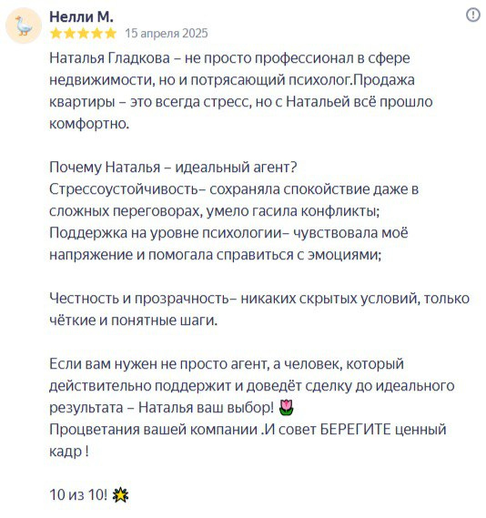Click the tulip emoji after ваш выбор
Image resolution: width=486 pixels, height=518 pixels.
pos(287,407)
